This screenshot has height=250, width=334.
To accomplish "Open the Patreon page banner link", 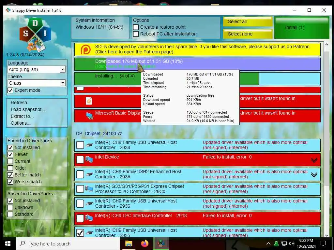I will coord(197,49).
